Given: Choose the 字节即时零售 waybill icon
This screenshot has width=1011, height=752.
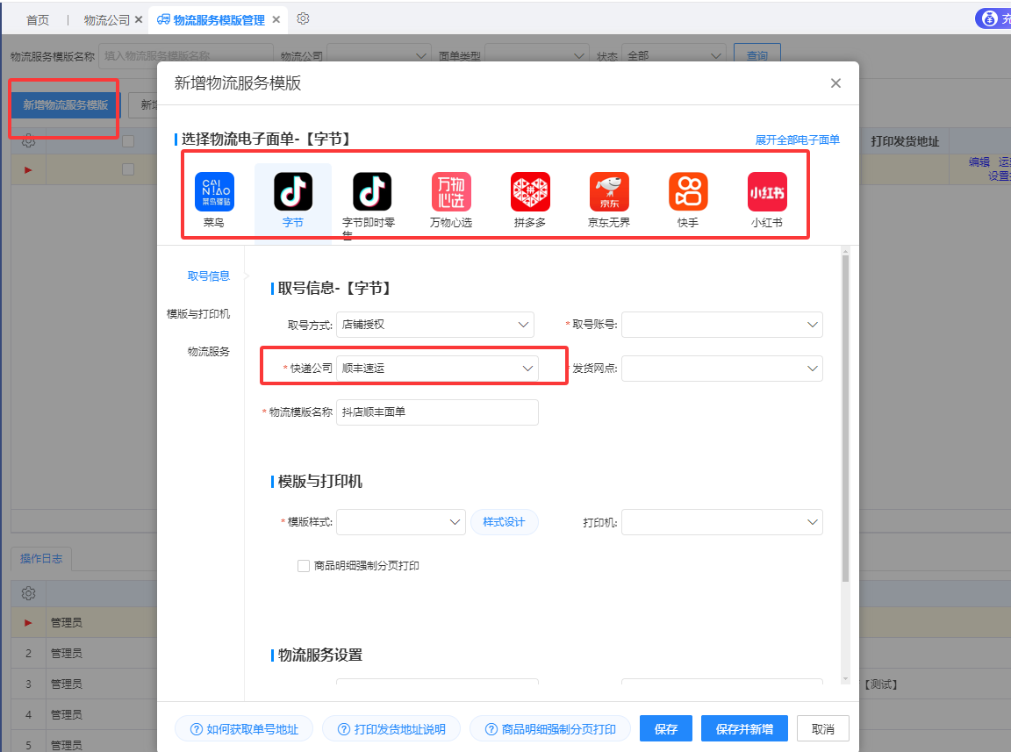Looking at the screenshot, I should coord(372,191).
